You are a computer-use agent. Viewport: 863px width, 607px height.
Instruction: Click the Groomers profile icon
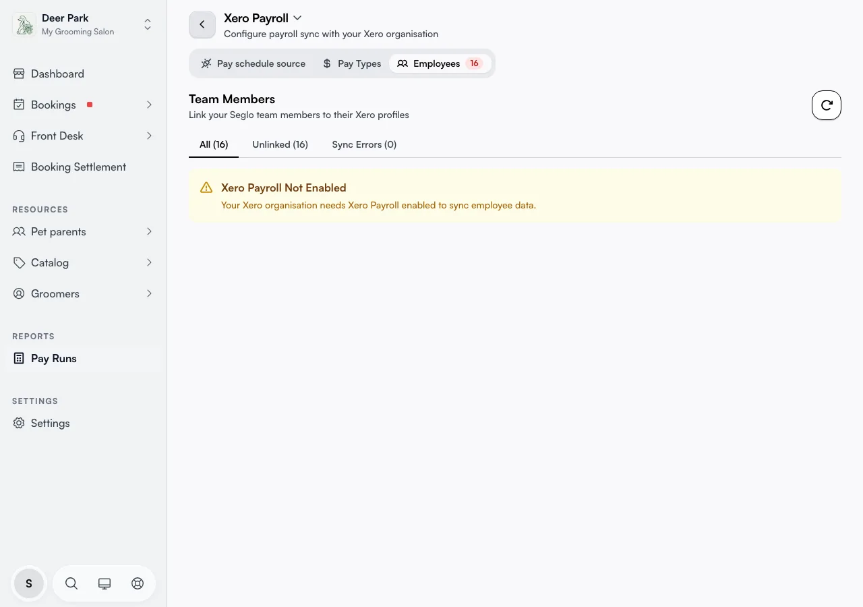click(19, 293)
